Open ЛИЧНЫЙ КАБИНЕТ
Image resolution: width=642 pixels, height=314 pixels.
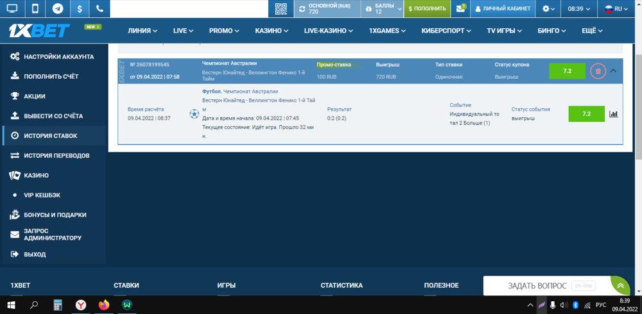click(503, 8)
